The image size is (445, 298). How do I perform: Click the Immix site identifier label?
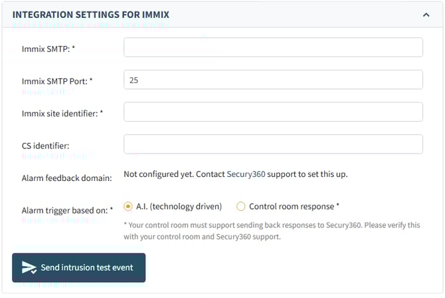coord(62,113)
